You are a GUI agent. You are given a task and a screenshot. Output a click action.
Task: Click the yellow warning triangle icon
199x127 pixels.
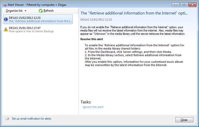[x=6, y=29]
